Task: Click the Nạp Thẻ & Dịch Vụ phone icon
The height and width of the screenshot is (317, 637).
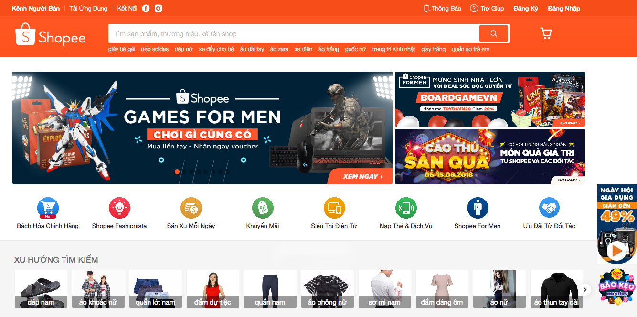Action: (405, 208)
